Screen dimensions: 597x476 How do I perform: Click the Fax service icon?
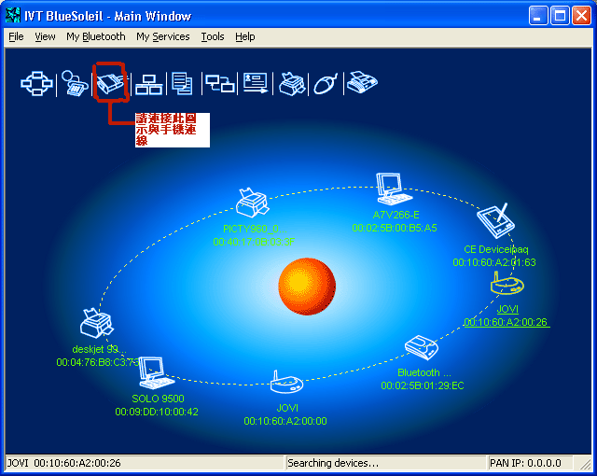click(362, 82)
